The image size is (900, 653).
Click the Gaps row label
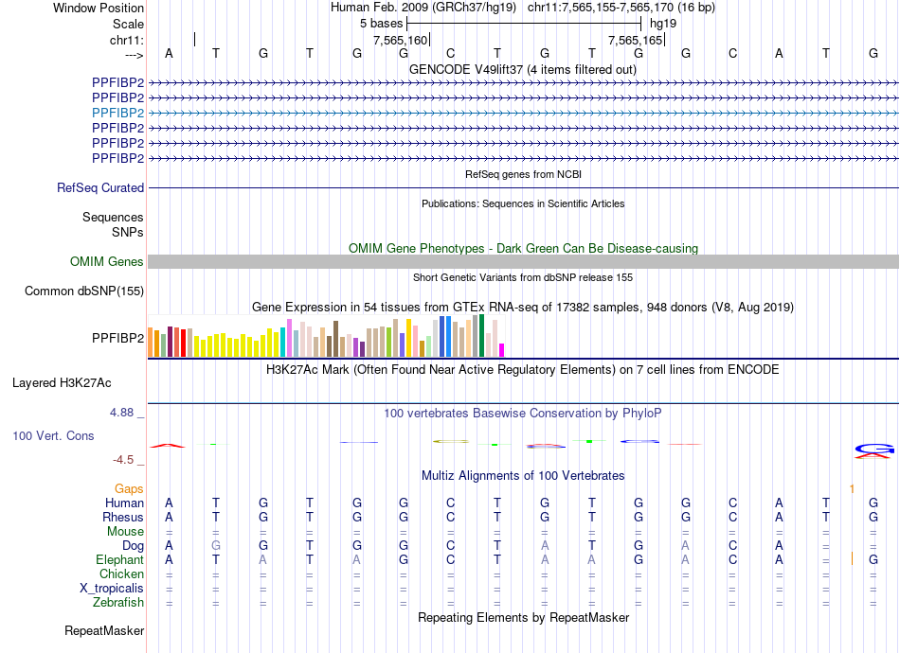129,489
